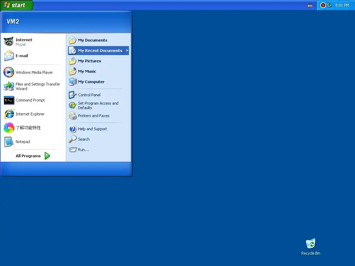
Task: Open Command Prompt icon
Action: point(9,100)
